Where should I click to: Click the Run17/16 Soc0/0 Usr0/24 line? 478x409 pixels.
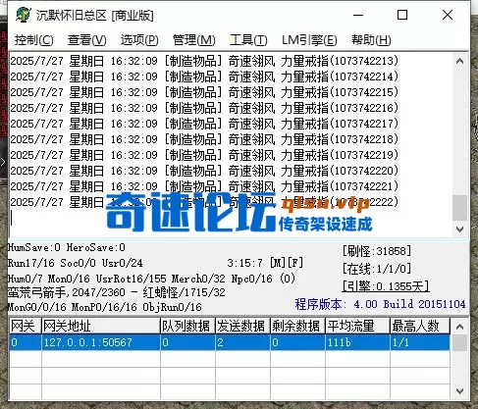(x=75, y=263)
